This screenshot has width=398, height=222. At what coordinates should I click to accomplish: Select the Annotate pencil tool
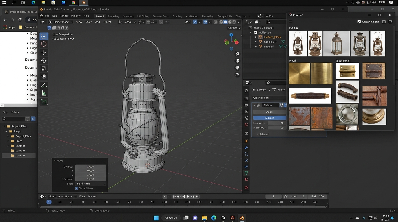point(44,85)
